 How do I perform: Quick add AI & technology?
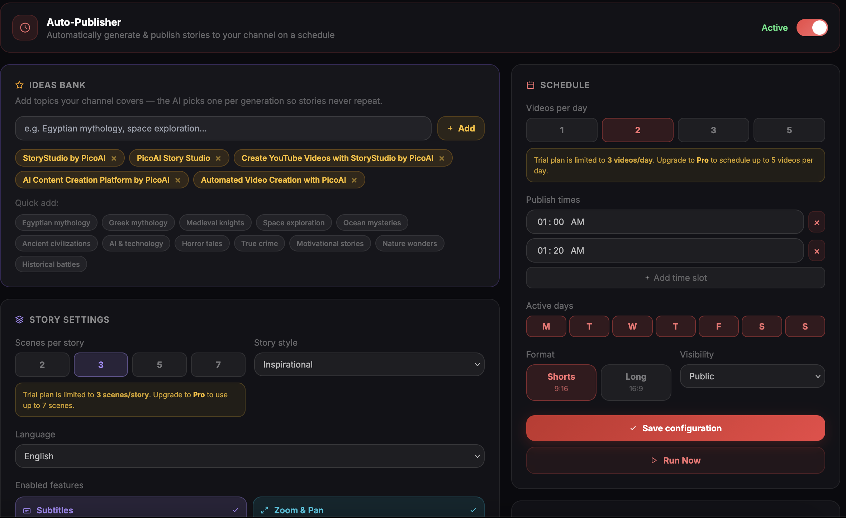point(136,244)
